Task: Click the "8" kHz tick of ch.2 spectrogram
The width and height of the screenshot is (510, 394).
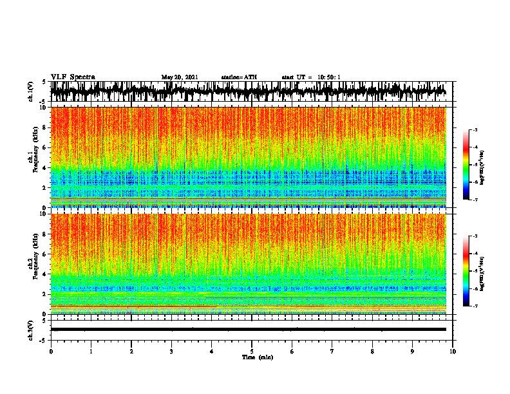Action: coord(45,234)
